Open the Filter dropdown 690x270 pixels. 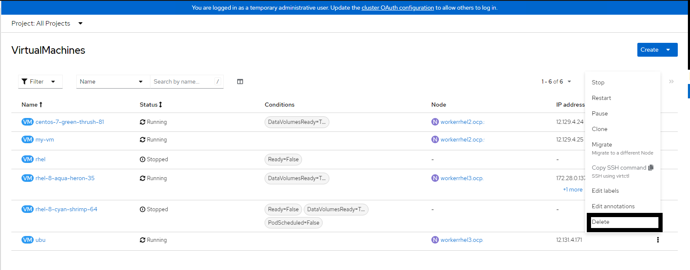click(x=40, y=81)
